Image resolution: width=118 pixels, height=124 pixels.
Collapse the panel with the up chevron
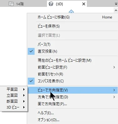116,10
